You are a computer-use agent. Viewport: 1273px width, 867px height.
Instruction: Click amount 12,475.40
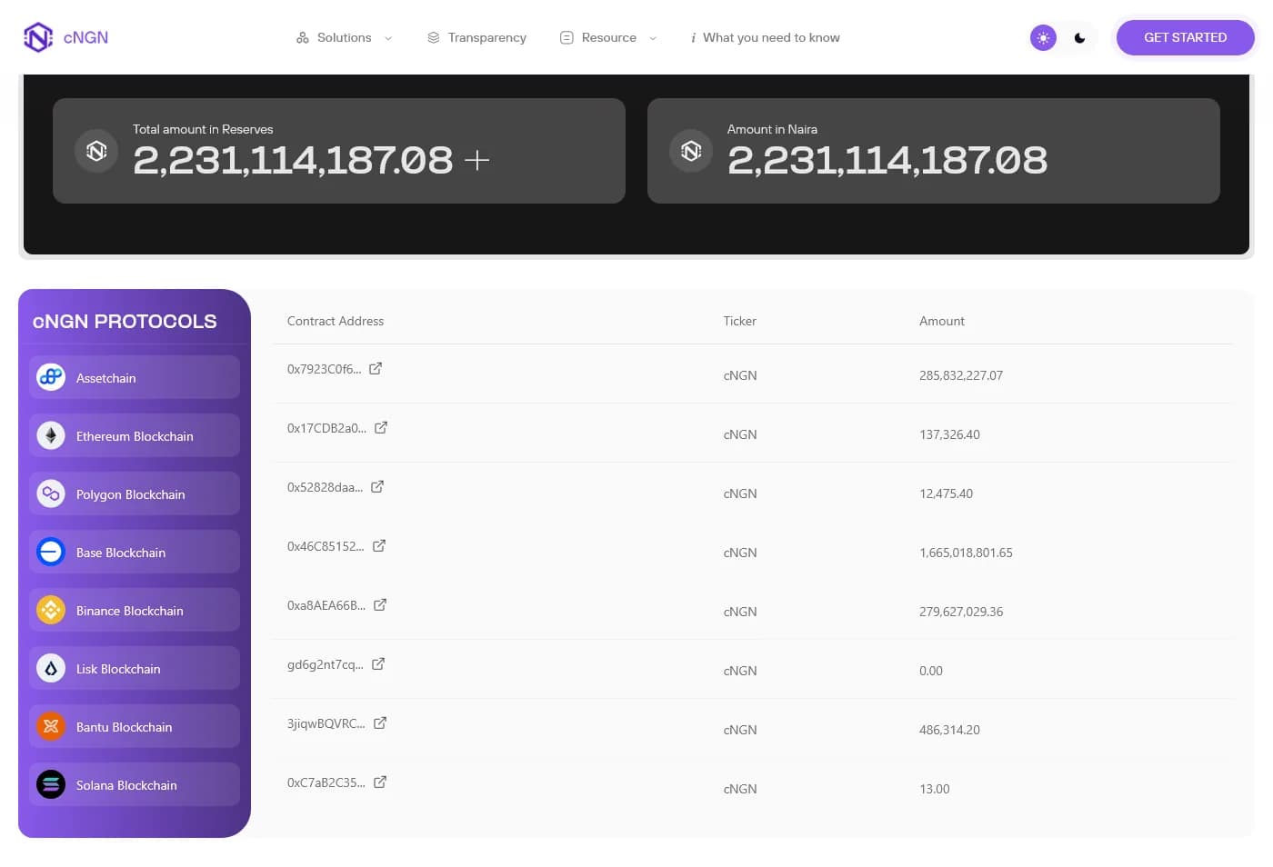pos(946,493)
